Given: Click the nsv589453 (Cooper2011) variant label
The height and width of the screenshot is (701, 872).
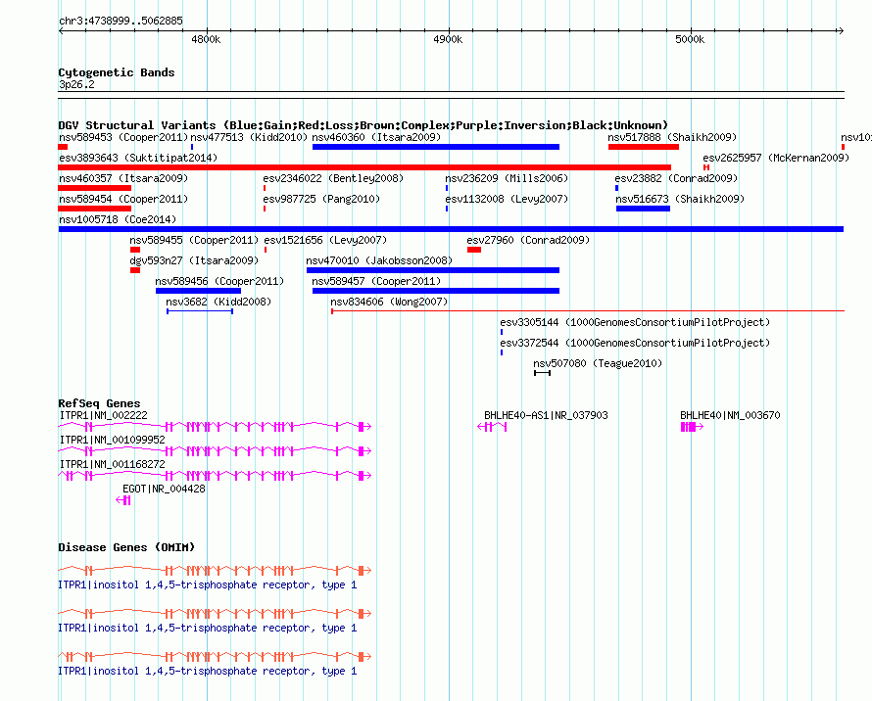Looking at the screenshot, I should [x=123, y=137].
